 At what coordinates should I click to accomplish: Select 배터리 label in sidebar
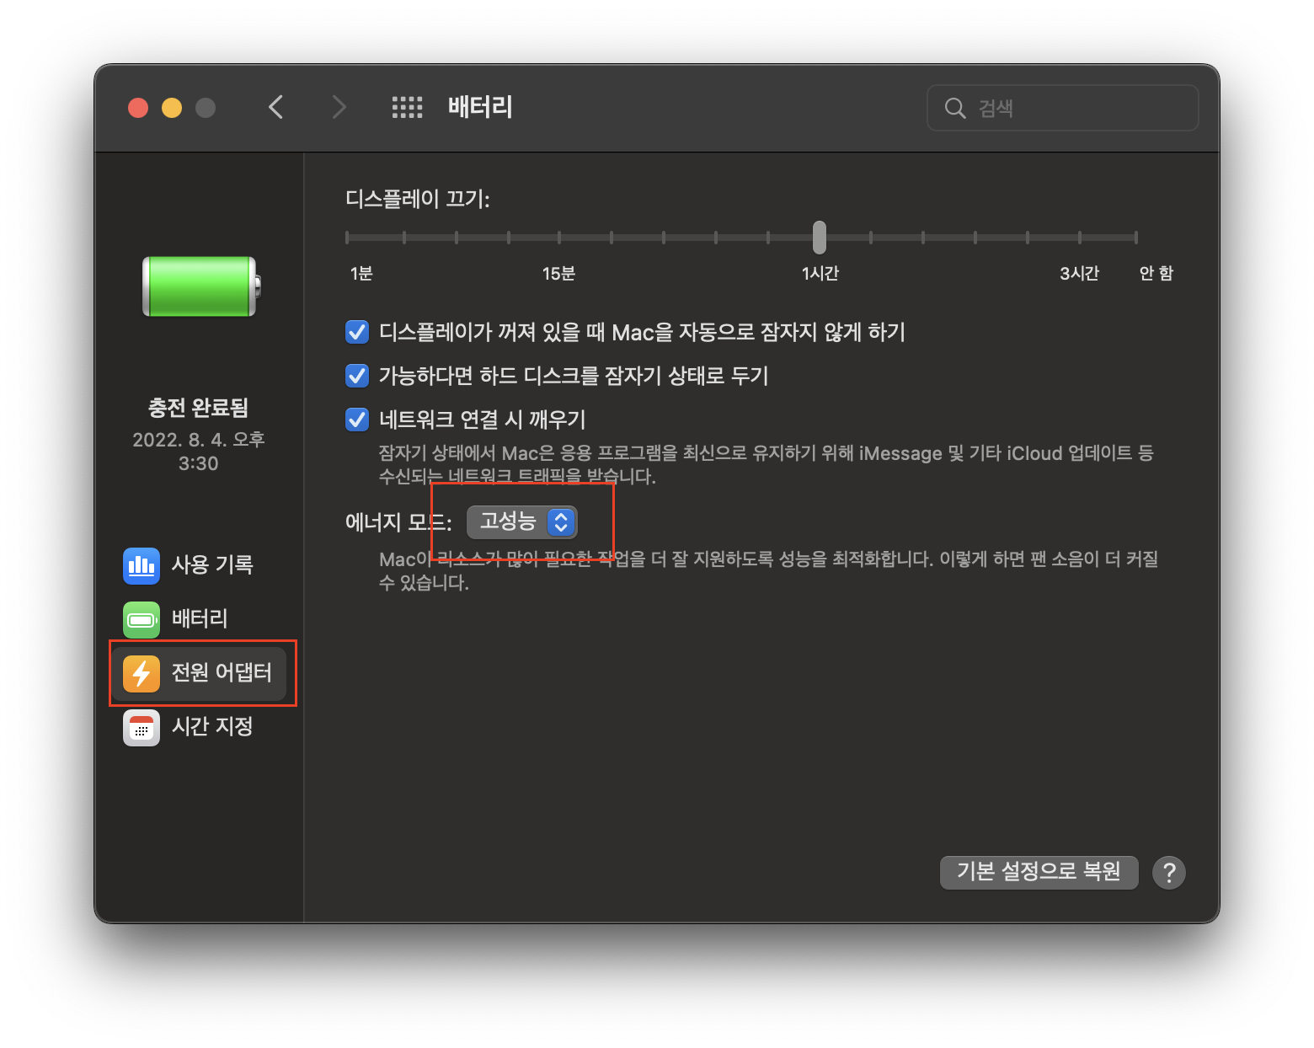point(200,618)
